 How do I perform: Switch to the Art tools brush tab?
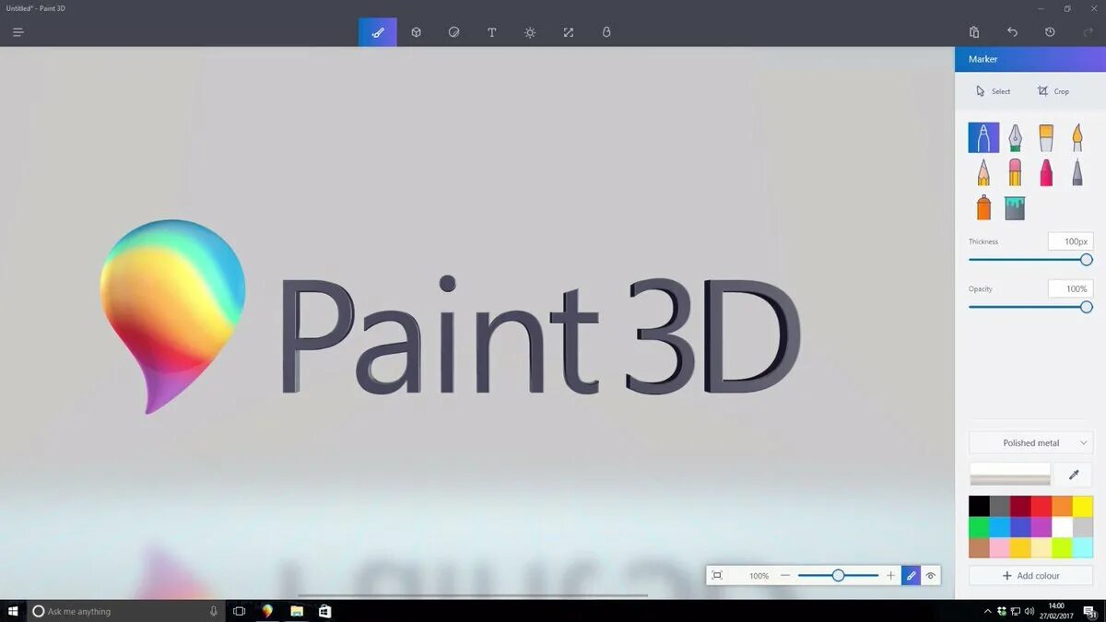tap(378, 32)
